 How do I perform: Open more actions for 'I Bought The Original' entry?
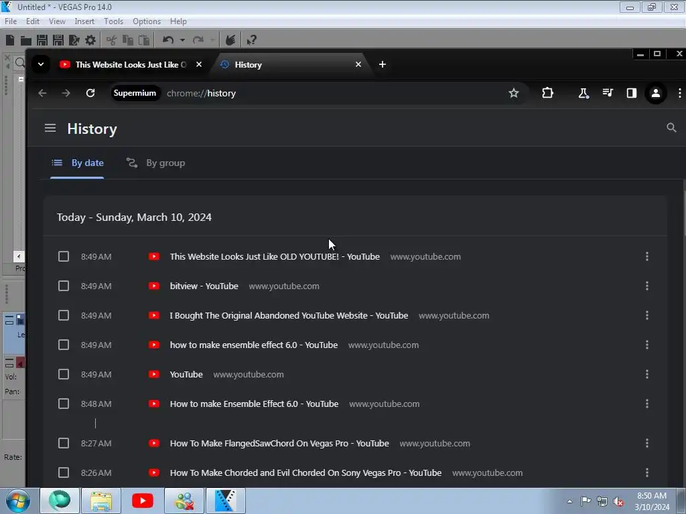point(647,316)
